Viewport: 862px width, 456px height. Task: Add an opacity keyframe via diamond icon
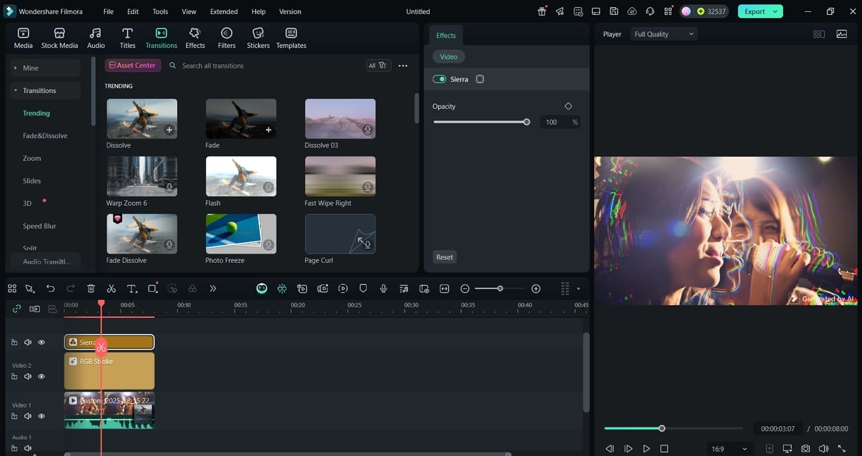[x=568, y=106]
